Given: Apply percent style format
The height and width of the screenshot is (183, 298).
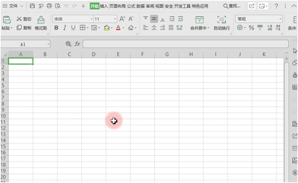Looking at the screenshot, I should coord(251,28).
